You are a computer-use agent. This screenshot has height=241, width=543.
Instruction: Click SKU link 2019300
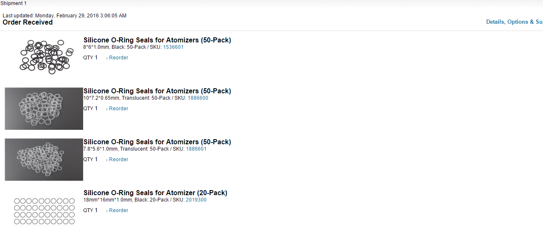(196, 200)
